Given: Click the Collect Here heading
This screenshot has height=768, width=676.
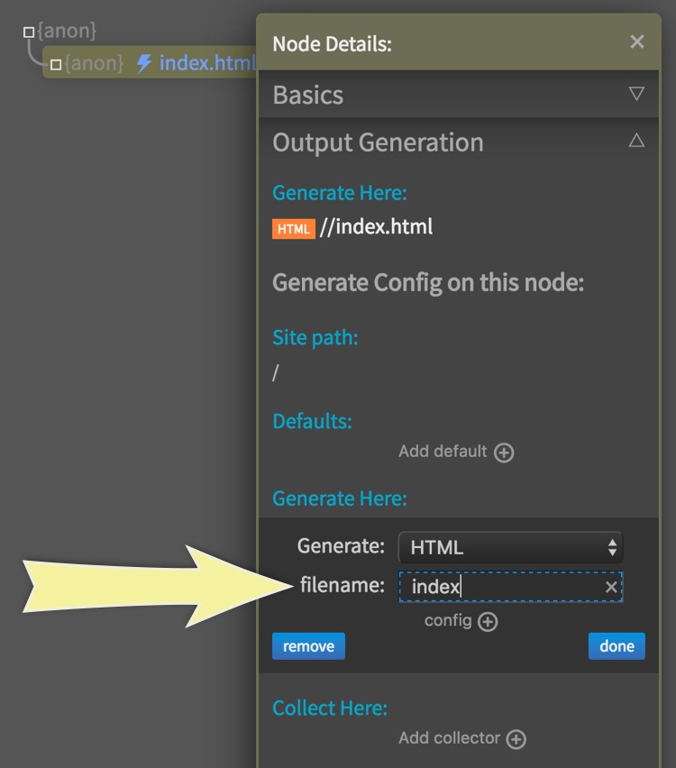Looking at the screenshot, I should (330, 709).
